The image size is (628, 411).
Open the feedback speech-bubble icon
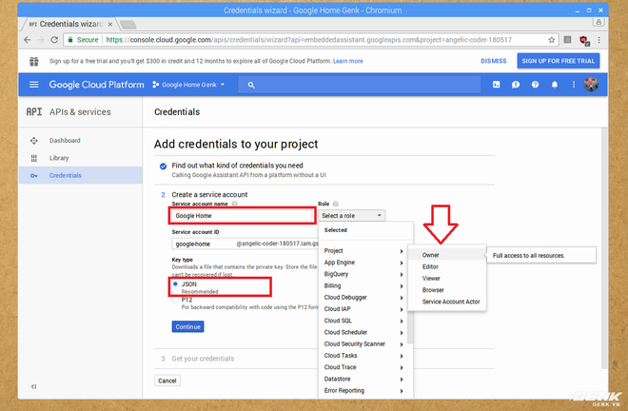click(x=516, y=85)
